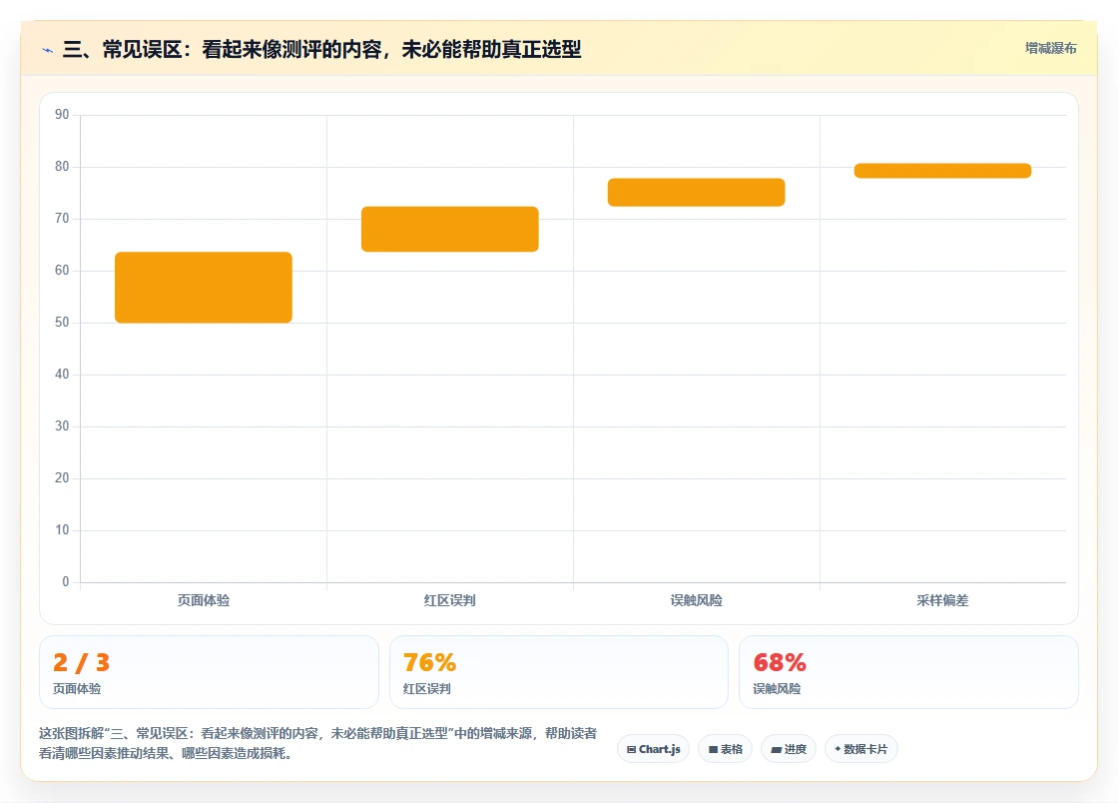Click the 红区误判 x-axis label

[450, 600]
